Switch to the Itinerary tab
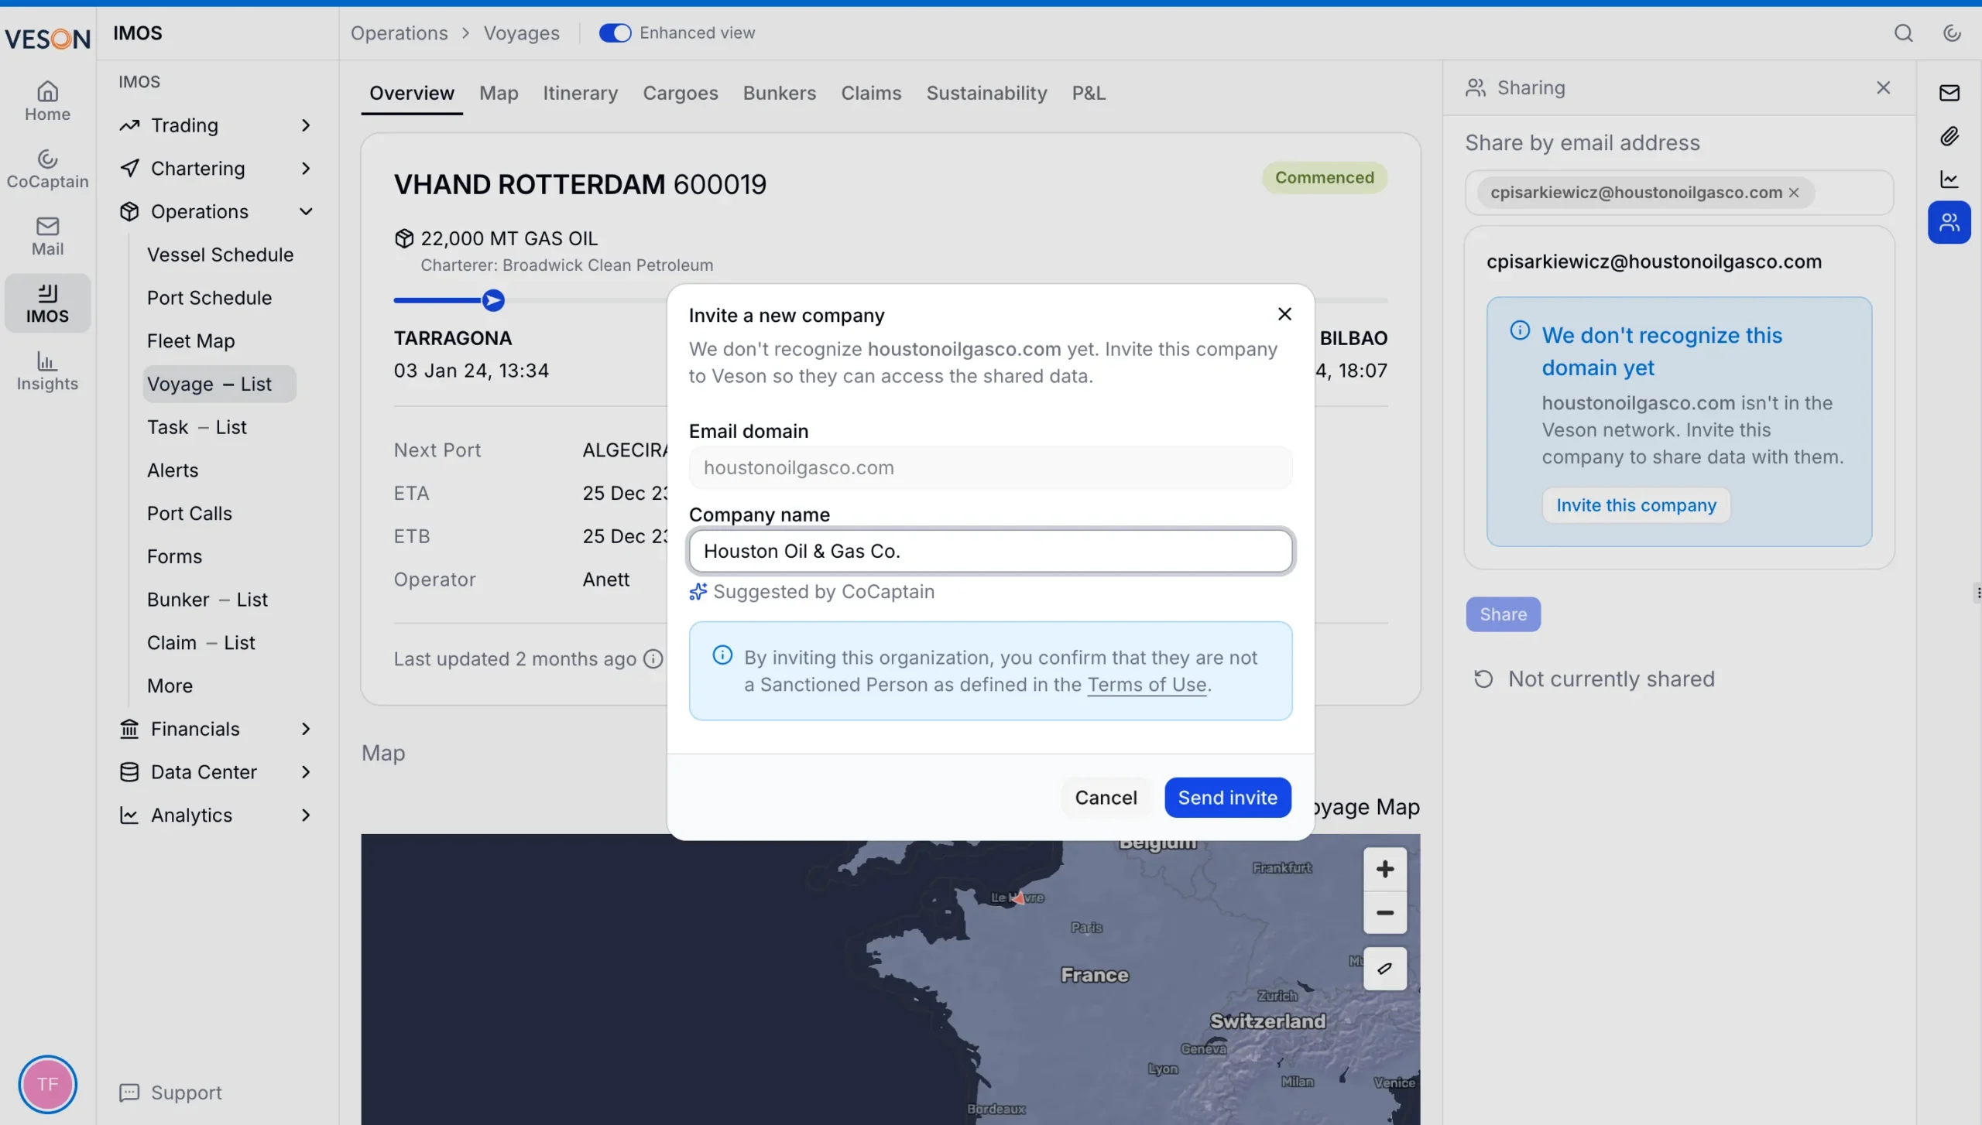 (x=580, y=93)
